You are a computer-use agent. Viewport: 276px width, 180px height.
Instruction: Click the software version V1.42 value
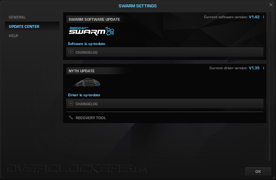pyautogui.click(x=254, y=17)
